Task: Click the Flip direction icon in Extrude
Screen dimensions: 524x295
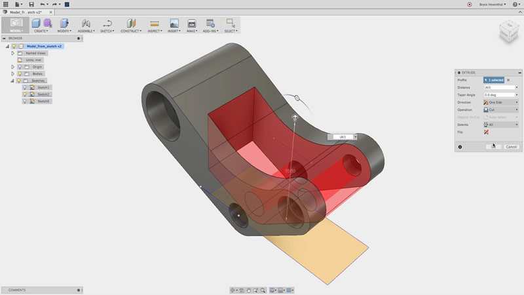Action: [486, 132]
